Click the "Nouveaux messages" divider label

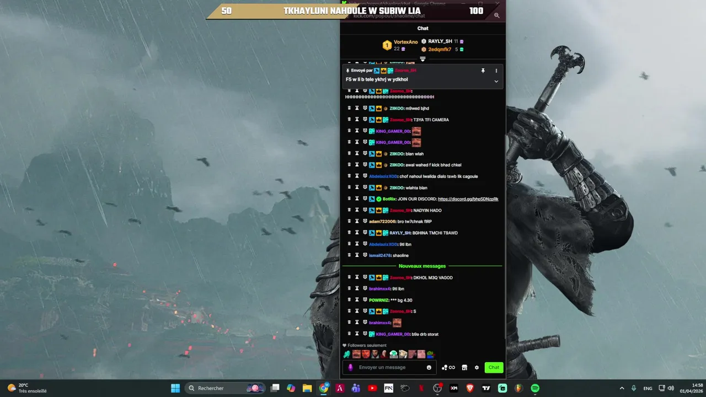point(422,266)
